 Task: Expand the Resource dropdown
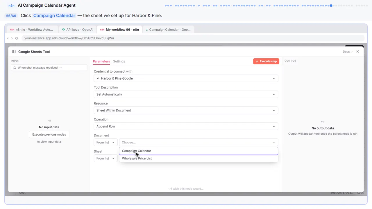click(x=186, y=110)
